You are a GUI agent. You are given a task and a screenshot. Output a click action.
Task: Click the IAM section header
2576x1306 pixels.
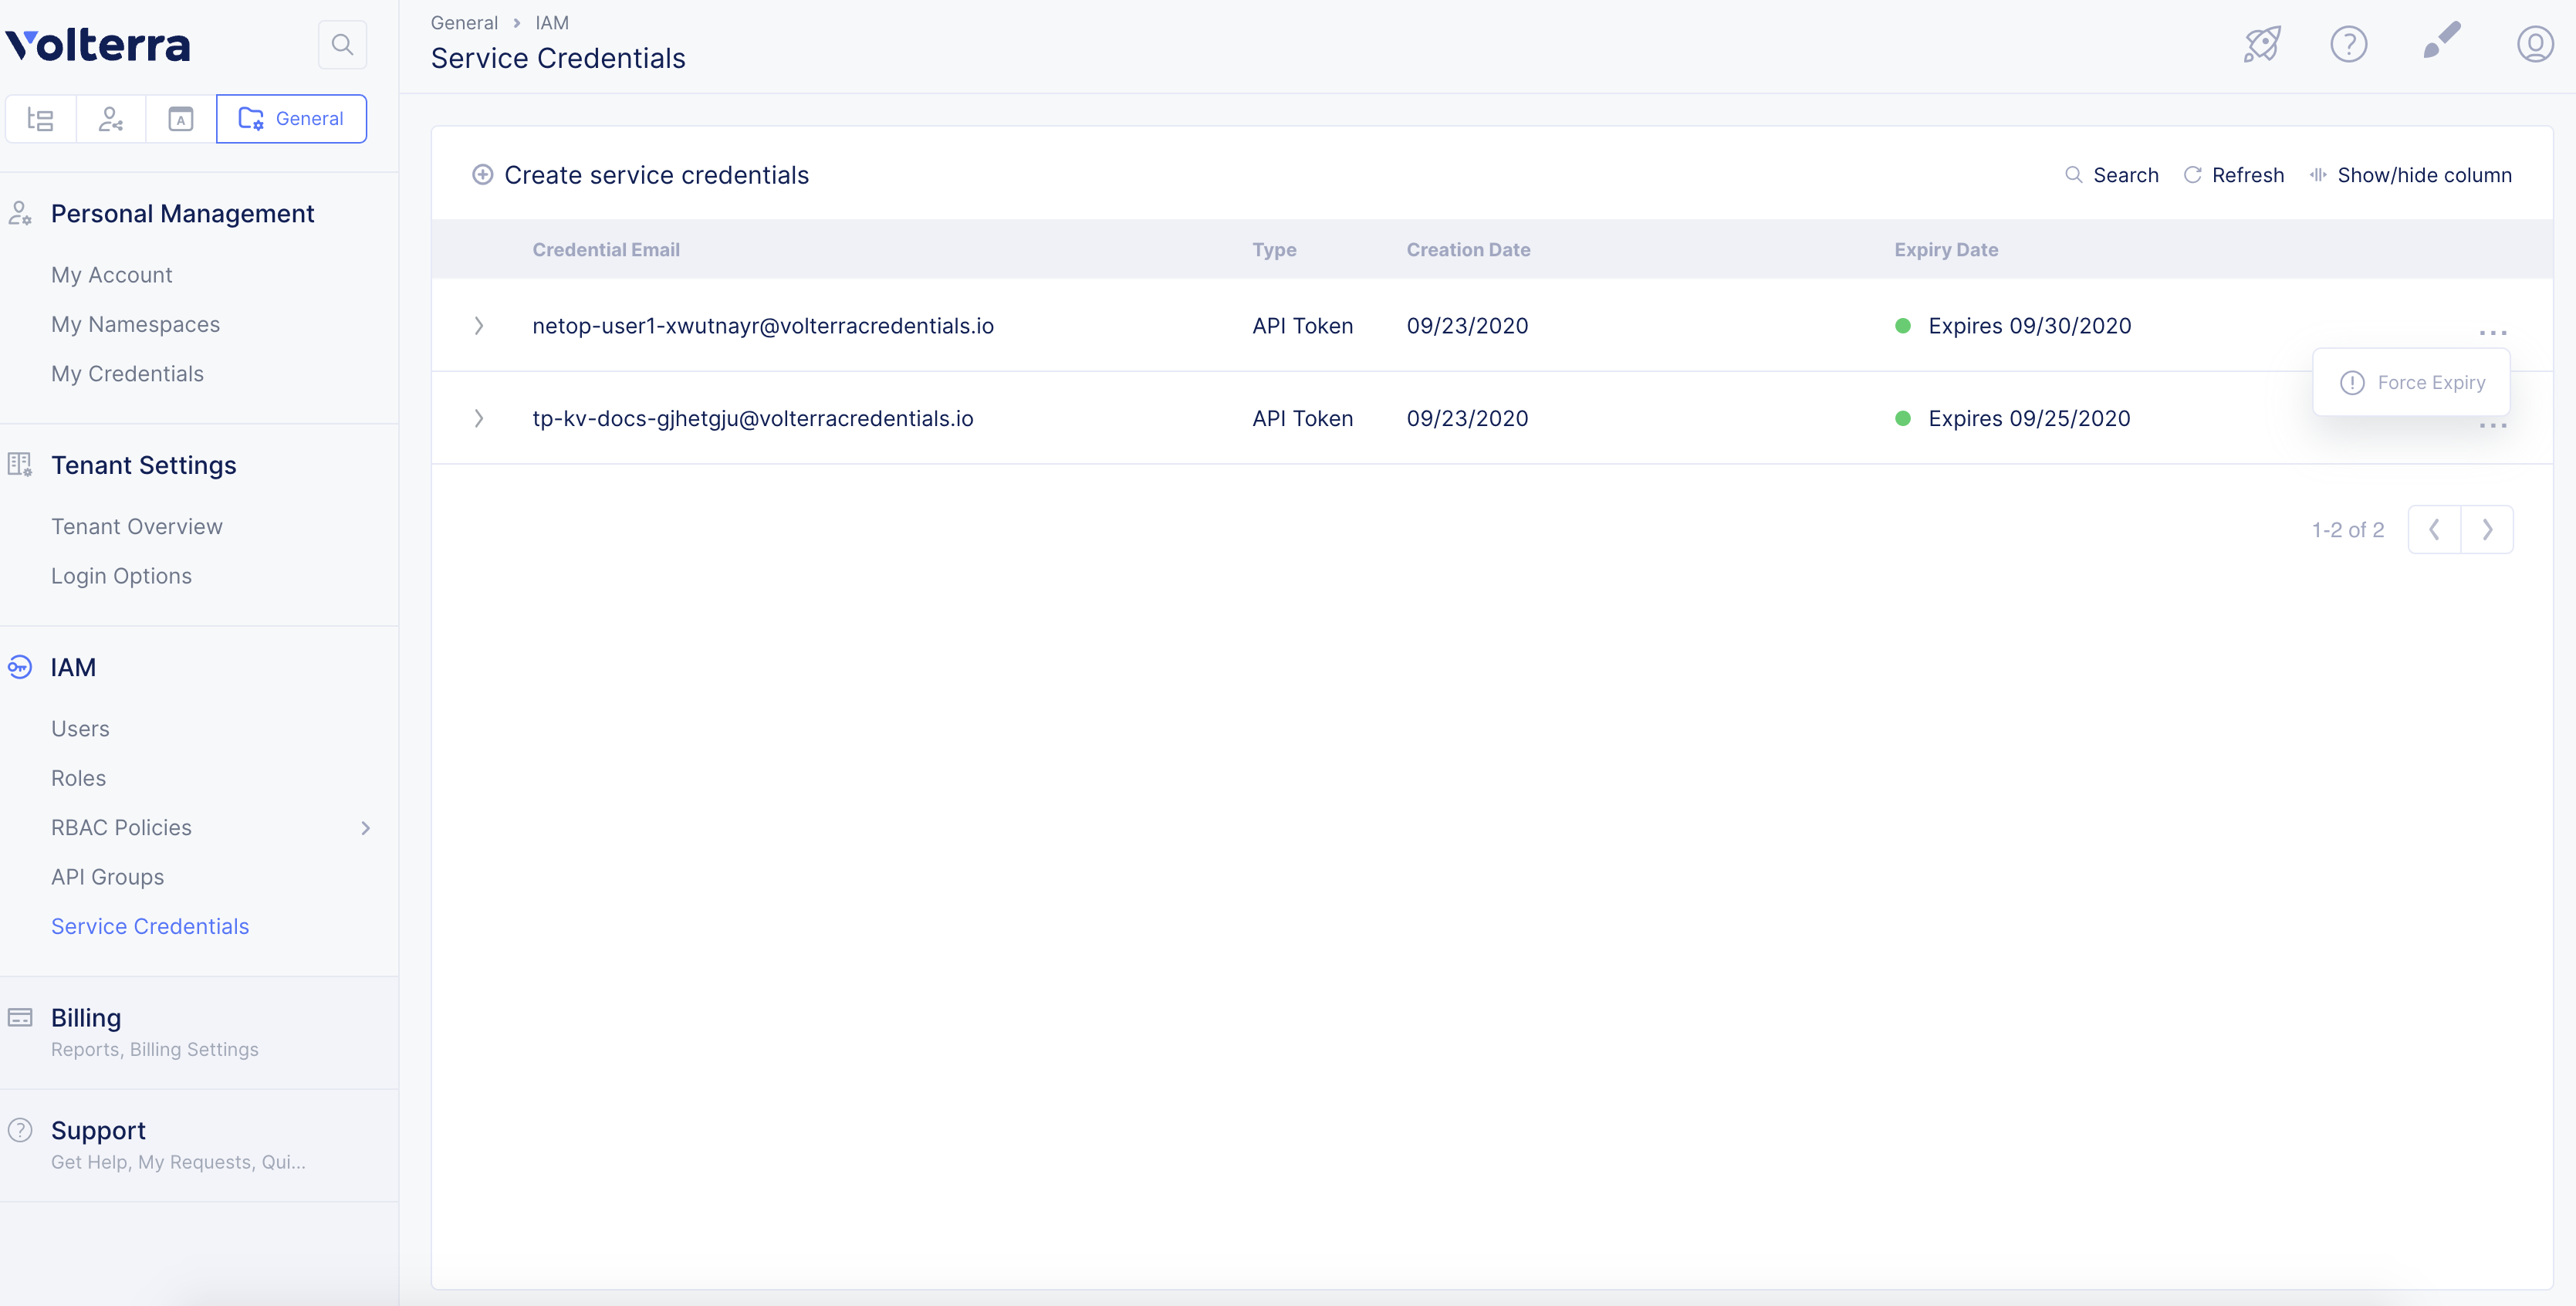(74, 668)
